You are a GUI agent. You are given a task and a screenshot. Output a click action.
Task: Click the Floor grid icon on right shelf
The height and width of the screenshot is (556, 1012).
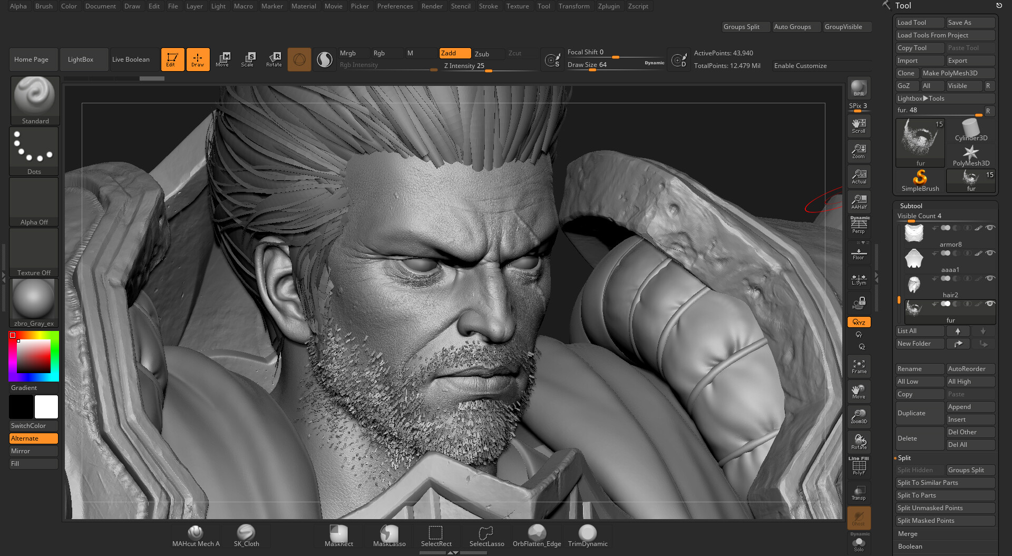pyautogui.click(x=859, y=253)
